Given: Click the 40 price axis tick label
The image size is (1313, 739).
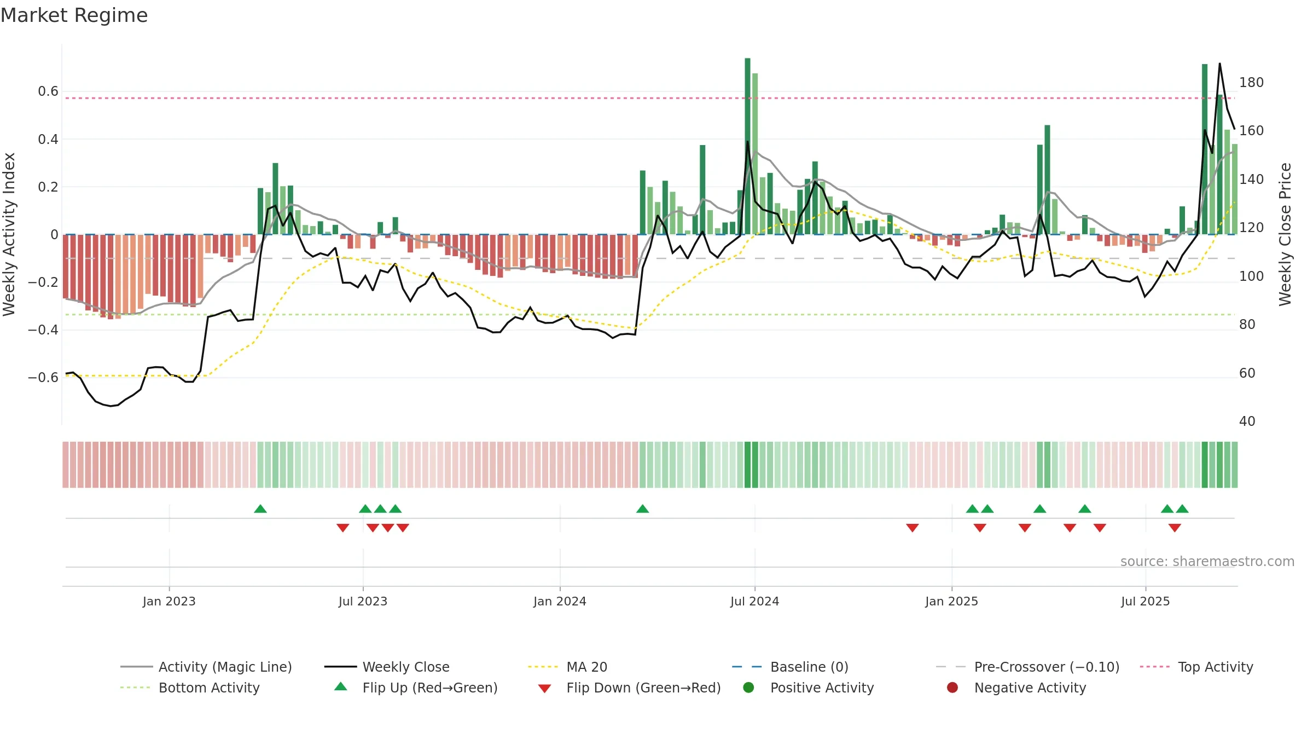Looking at the screenshot, I should (x=1247, y=421).
